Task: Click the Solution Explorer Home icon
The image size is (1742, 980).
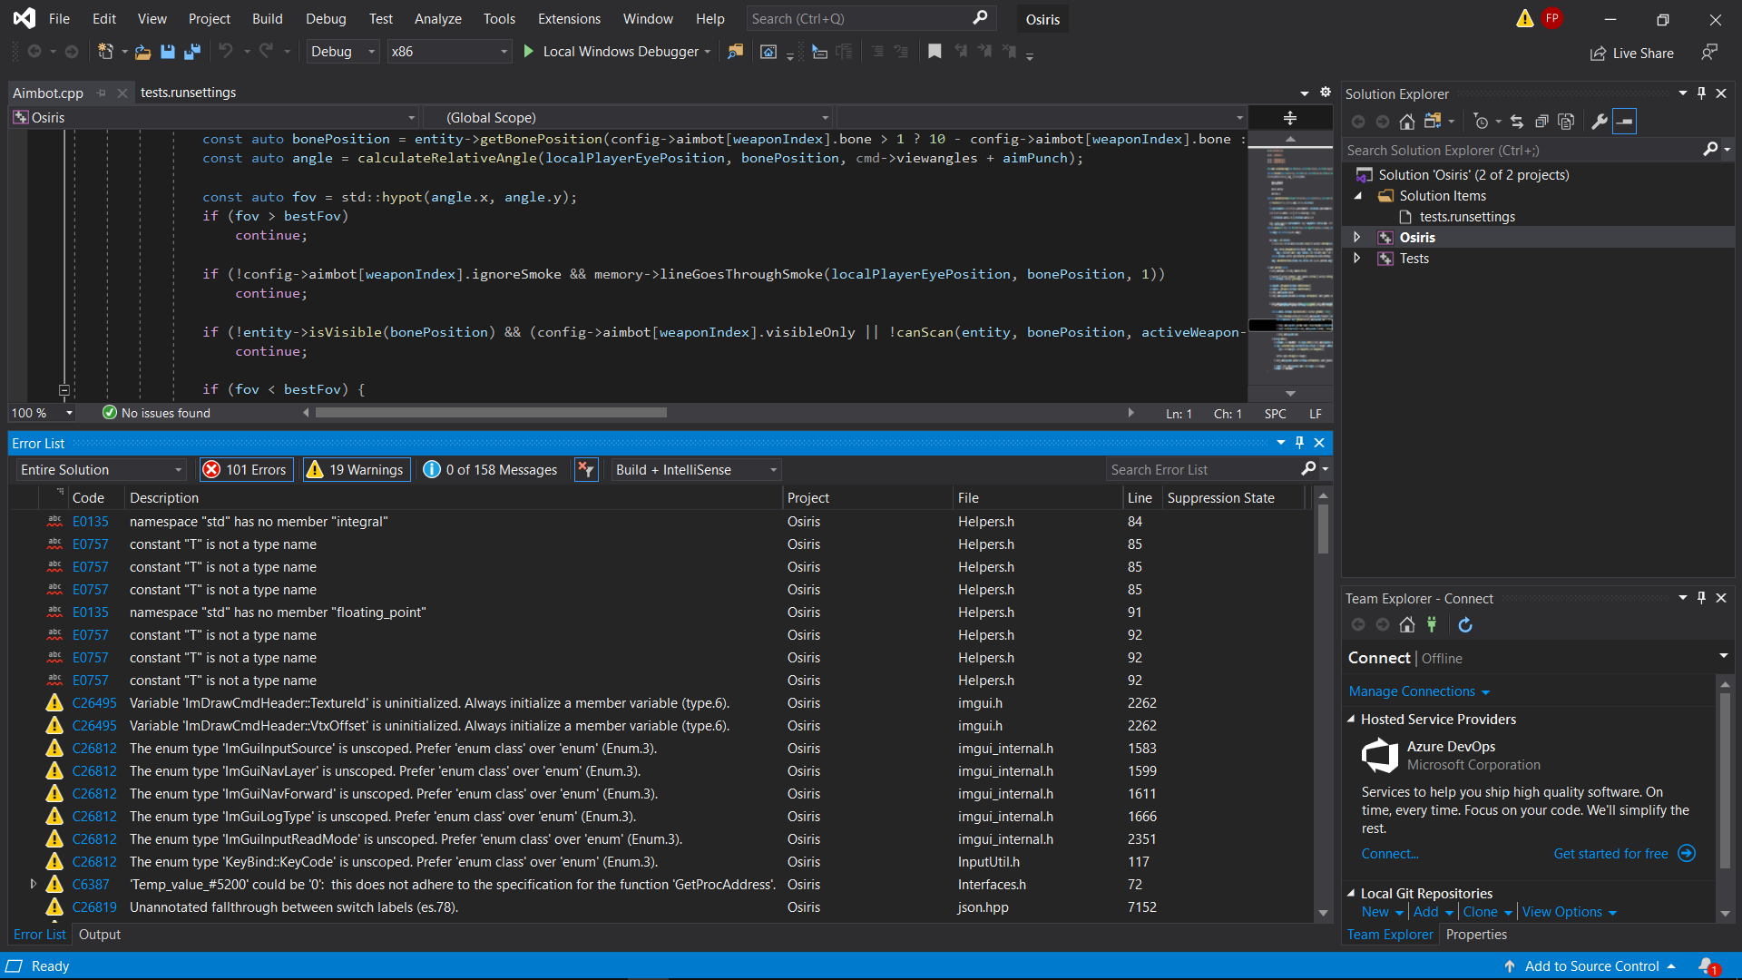Action: point(1406,122)
